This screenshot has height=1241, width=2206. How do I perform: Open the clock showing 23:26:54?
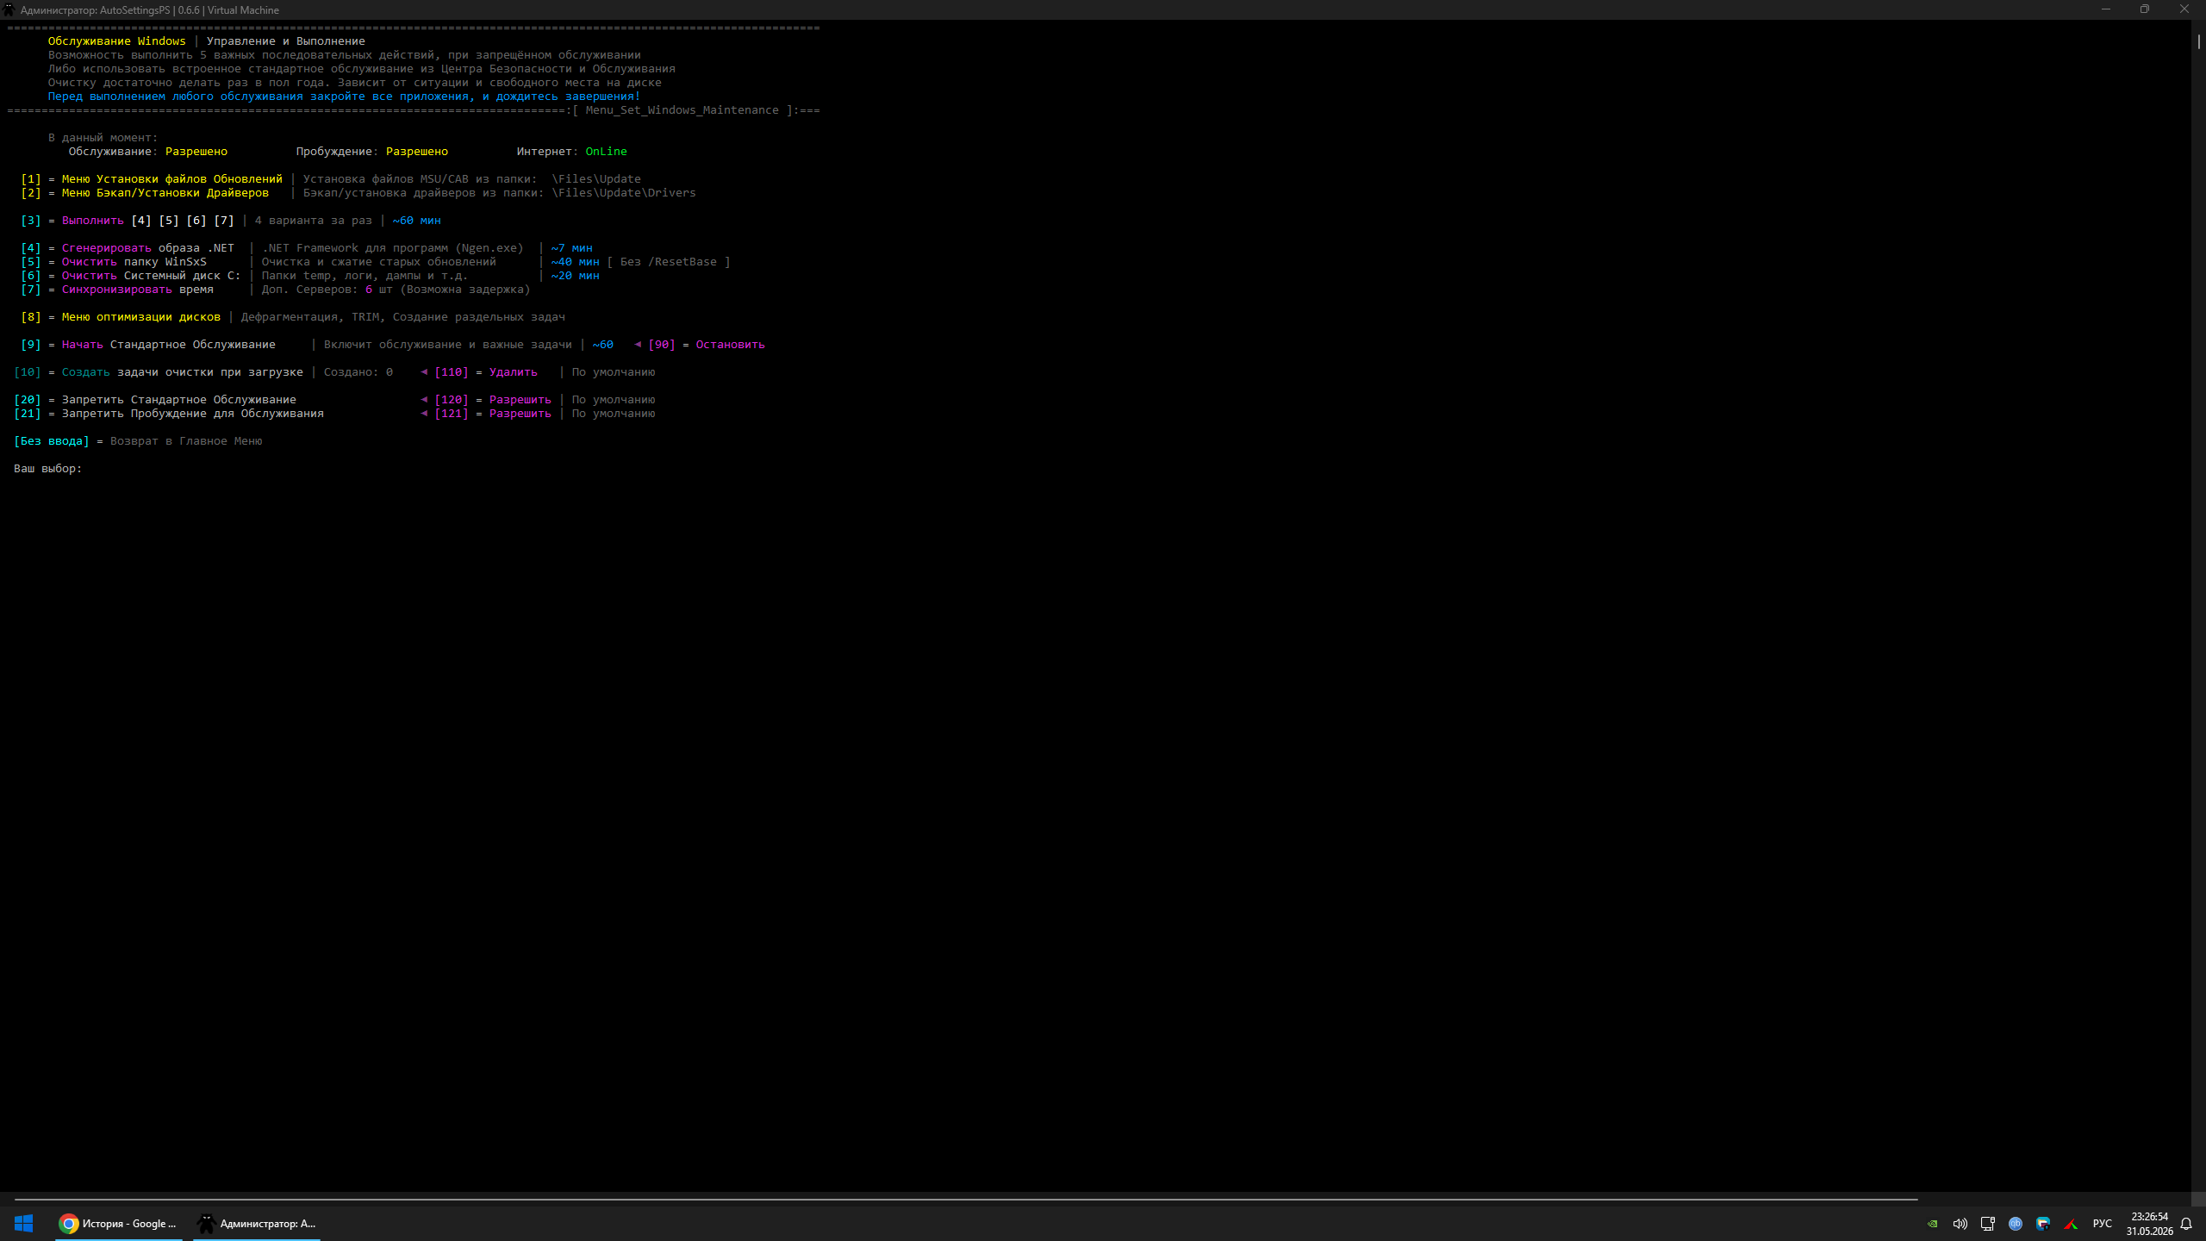pyautogui.click(x=2149, y=1224)
